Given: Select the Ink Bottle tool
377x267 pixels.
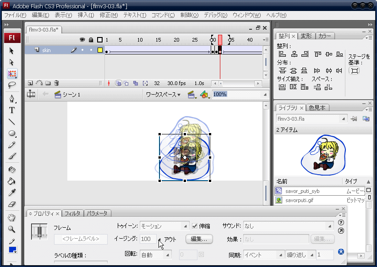Looking at the screenshot, I should pyautogui.click(x=11, y=170).
